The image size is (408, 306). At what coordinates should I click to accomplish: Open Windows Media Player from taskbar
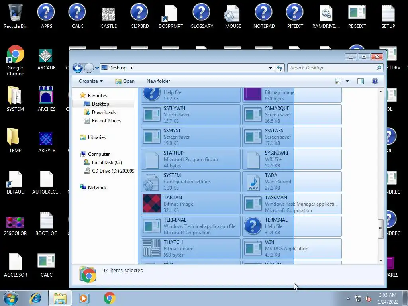[x=84, y=298]
